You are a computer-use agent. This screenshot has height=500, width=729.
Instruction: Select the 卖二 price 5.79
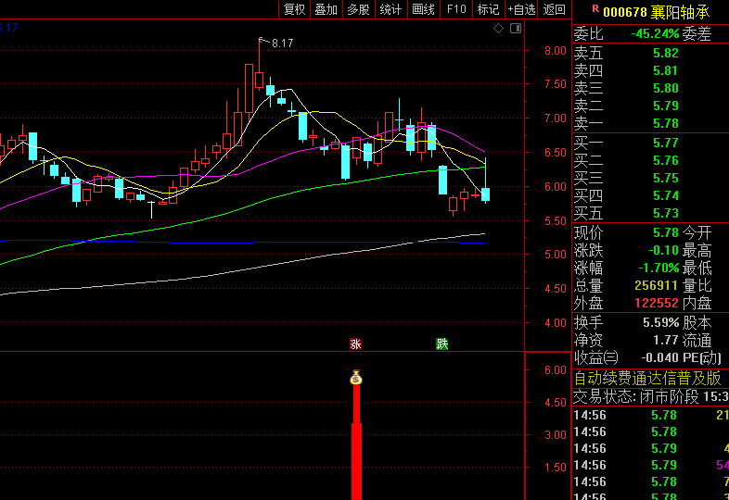[666, 106]
